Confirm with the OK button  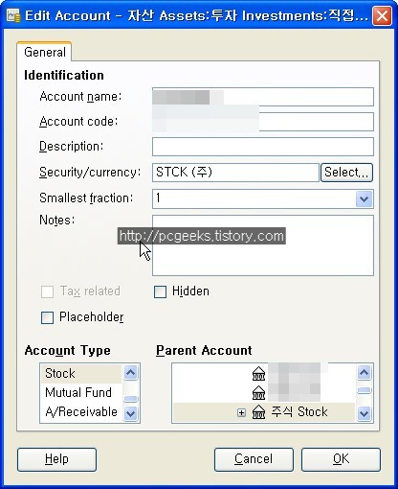click(341, 459)
